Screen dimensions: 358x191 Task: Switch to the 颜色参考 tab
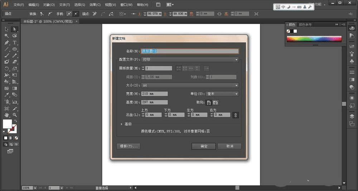click(x=305, y=24)
